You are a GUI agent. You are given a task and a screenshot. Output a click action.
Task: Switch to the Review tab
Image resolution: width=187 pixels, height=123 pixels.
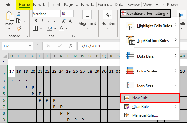pyautogui.click(x=133, y=5)
